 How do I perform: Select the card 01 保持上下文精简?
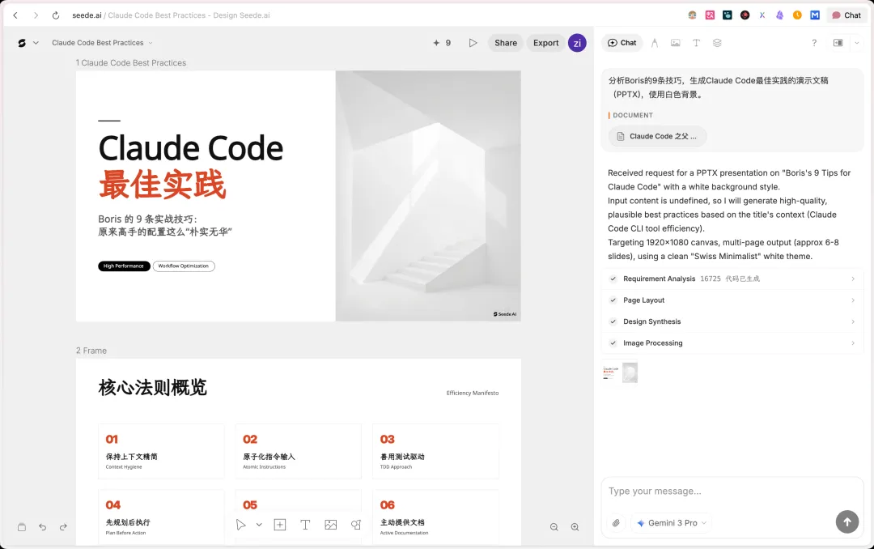coord(161,451)
